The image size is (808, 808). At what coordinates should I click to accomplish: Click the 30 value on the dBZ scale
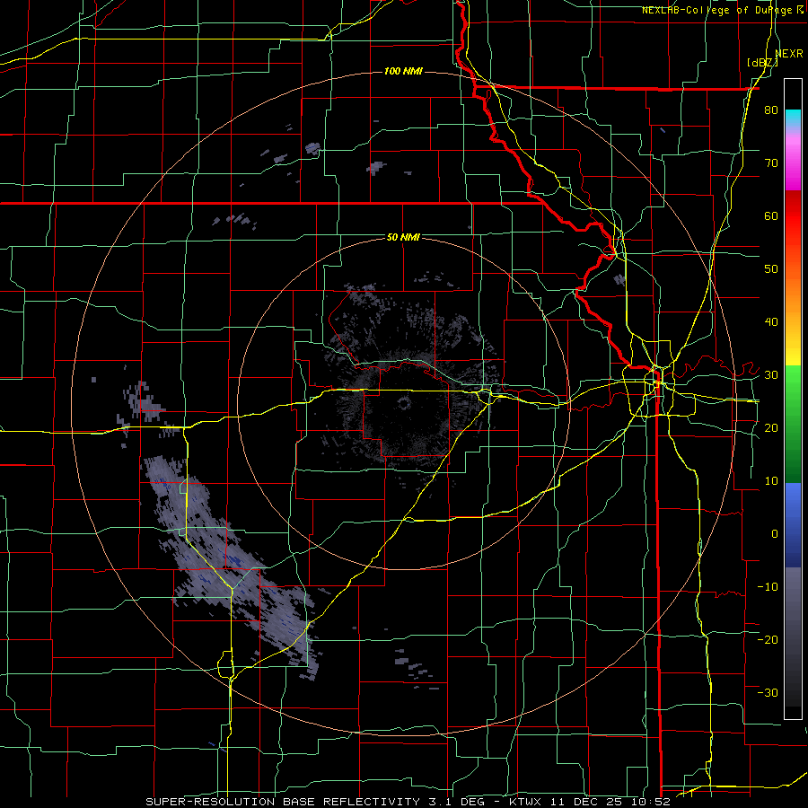[771, 375]
